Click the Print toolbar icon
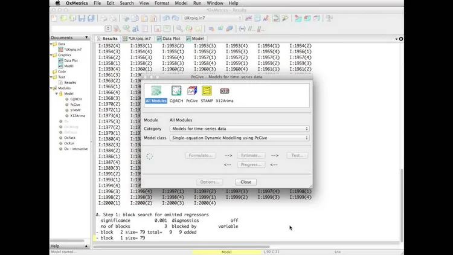The width and height of the screenshot is (453, 255). [104, 18]
